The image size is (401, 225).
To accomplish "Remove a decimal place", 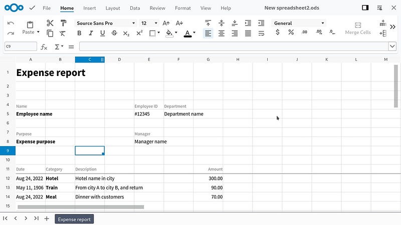I will 332,32.
